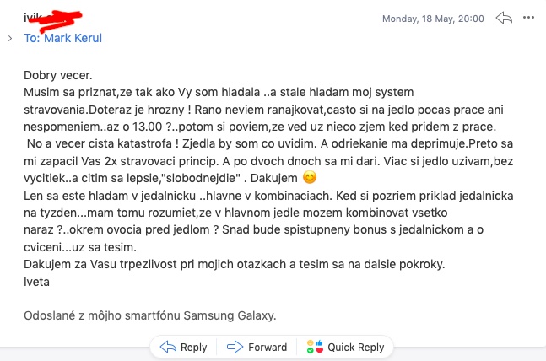Screen dimensions: 546x361
Task: Click the "Monday, 18 May, 20:00" timestamp
Action: point(433,19)
